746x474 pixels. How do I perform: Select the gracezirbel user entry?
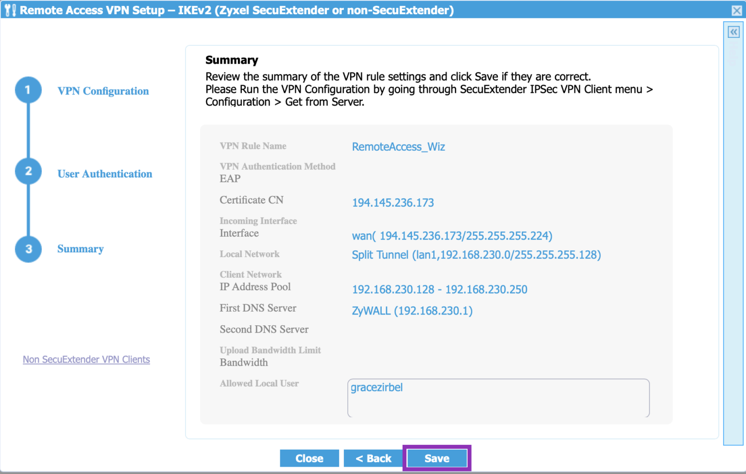coord(377,387)
